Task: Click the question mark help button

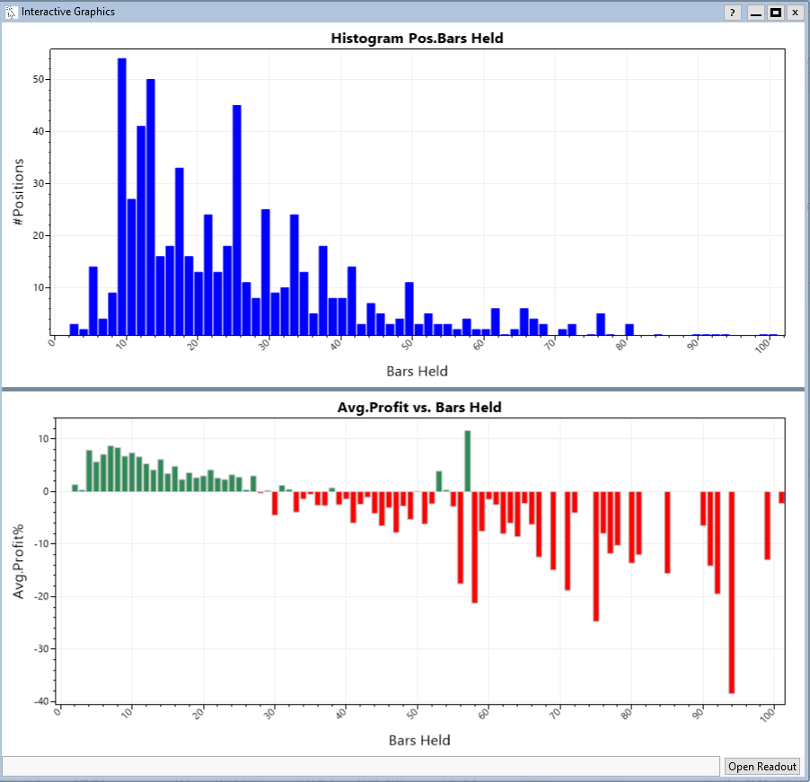Action: coord(733,13)
